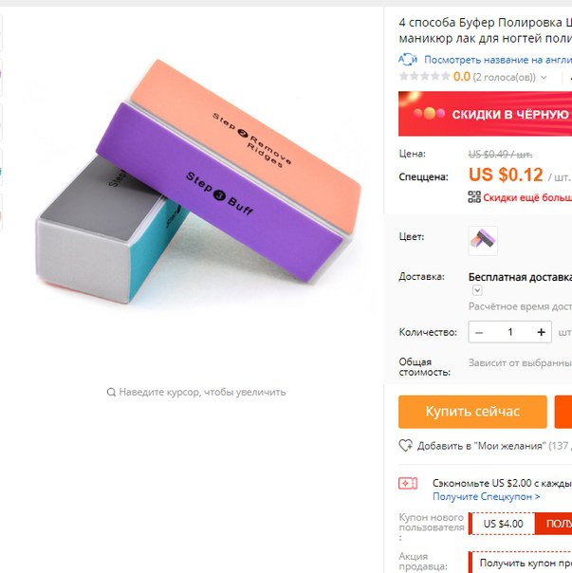Image resolution: width=572 pixels, height=573 pixels.
Task: Click the QR code icon by the discounts text
Action: 474,197
